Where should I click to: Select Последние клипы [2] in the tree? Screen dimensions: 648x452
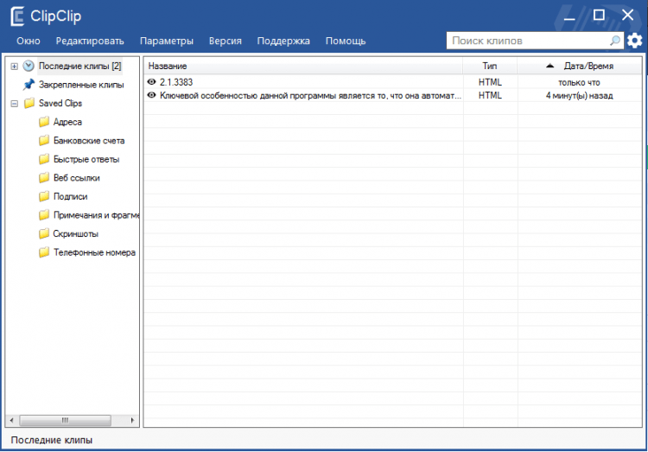[79, 66]
